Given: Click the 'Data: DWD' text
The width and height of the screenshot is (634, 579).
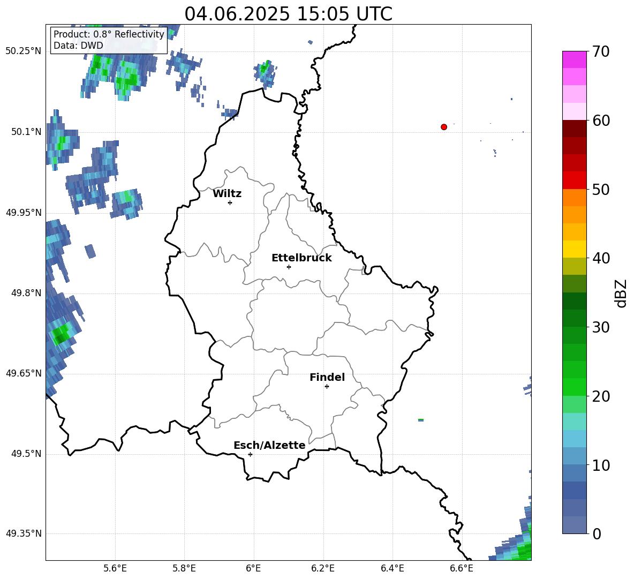Looking at the screenshot, I should tap(78, 46).
